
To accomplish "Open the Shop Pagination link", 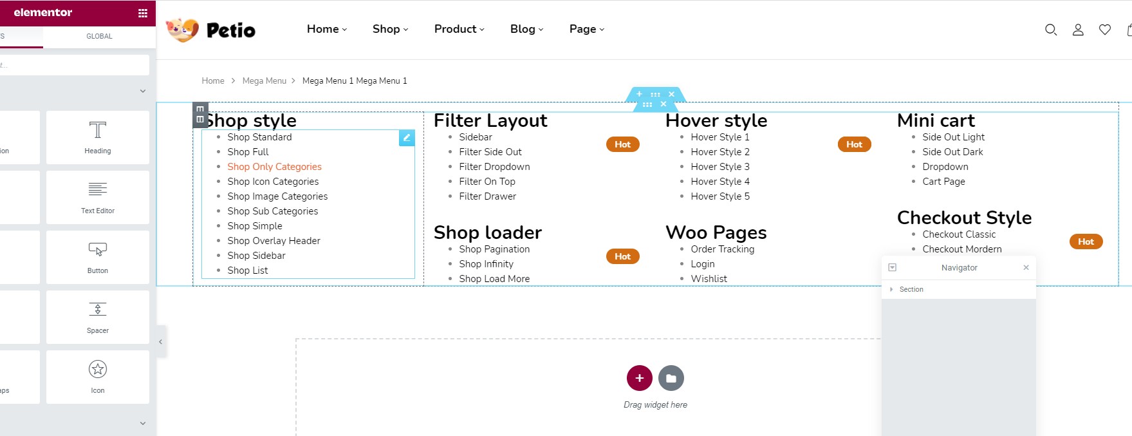I will (x=494, y=249).
